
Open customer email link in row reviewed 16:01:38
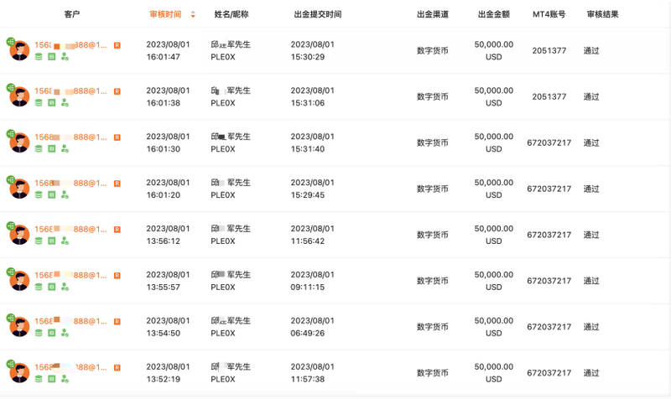70,91
